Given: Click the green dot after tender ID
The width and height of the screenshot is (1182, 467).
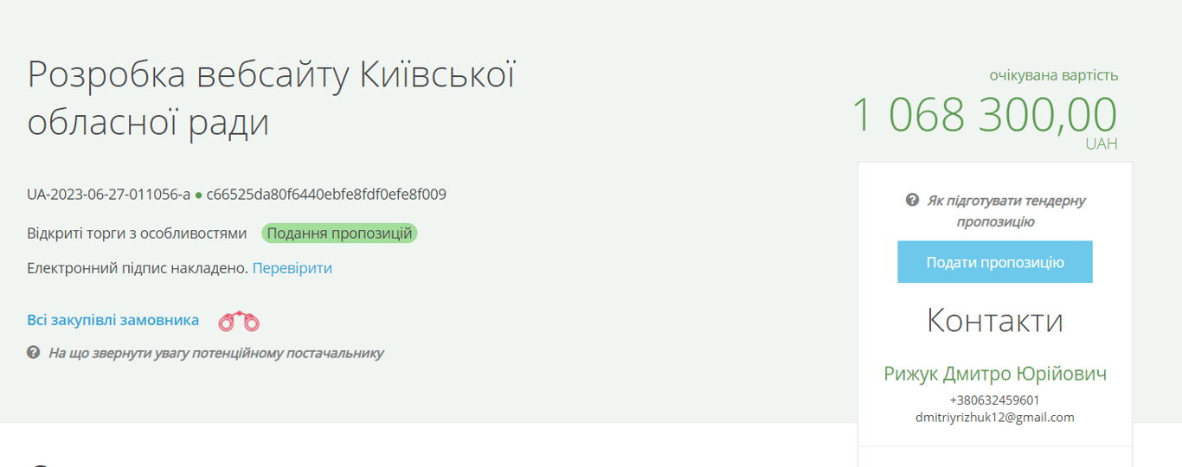Looking at the screenshot, I should (x=198, y=195).
